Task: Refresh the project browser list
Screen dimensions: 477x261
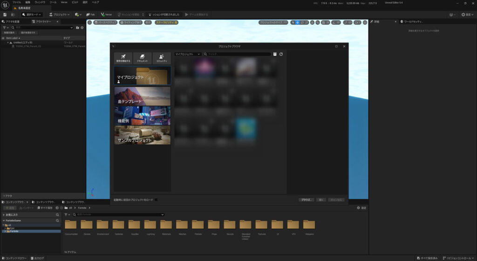Action: pos(281,54)
